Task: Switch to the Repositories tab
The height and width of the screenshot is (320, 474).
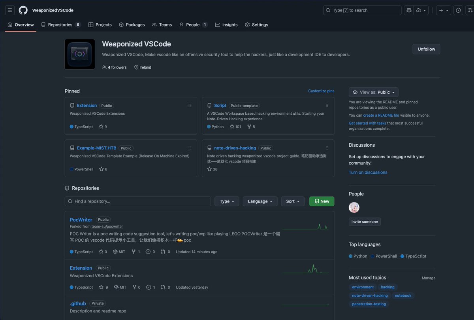Action: click(x=61, y=25)
